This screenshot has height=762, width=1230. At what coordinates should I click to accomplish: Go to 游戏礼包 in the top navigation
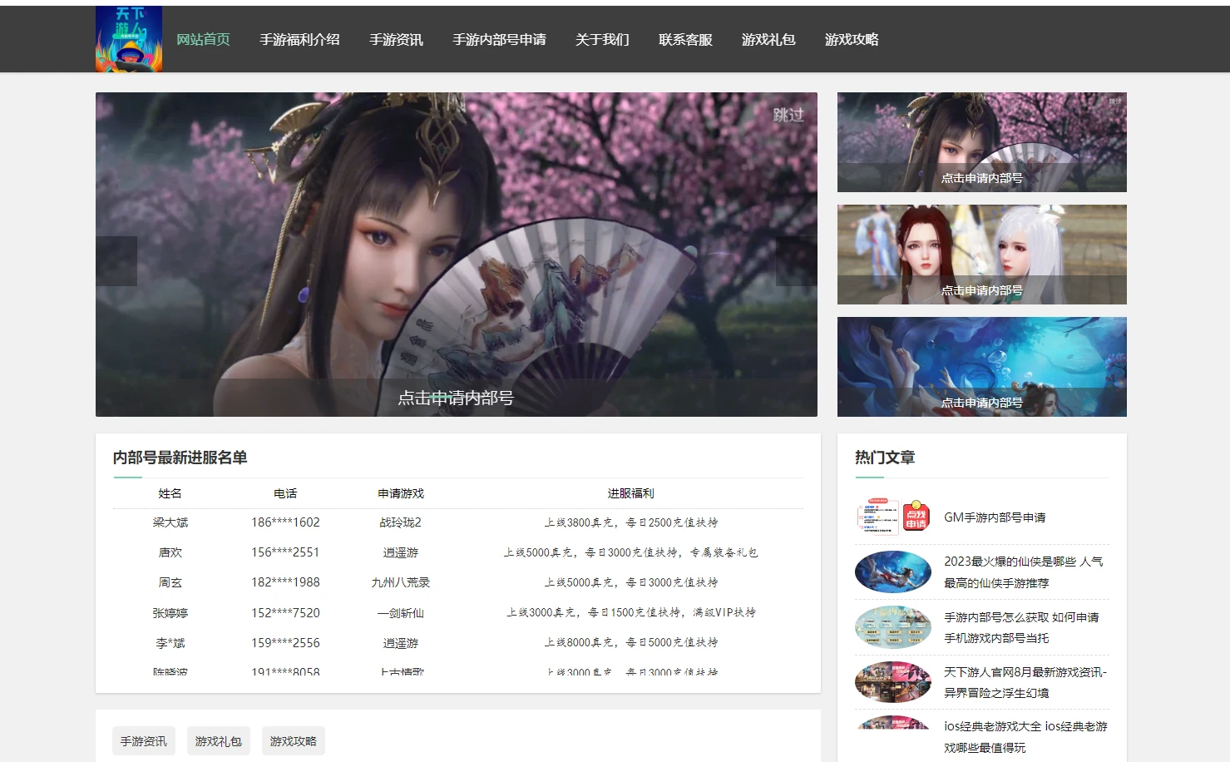pos(768,39)
